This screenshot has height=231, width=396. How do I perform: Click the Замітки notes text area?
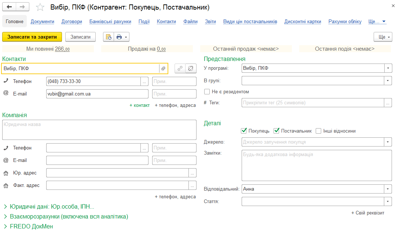click(317, 166)
